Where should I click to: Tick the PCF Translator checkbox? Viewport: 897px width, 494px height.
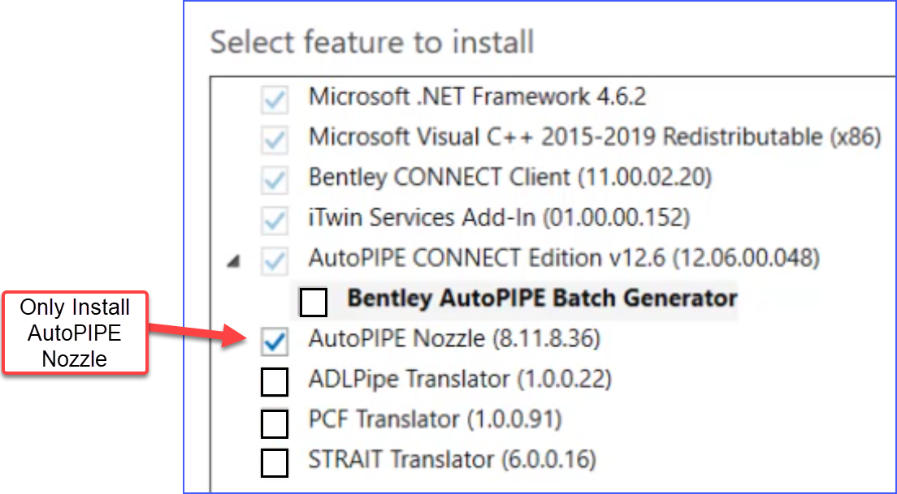pos(275,423)
